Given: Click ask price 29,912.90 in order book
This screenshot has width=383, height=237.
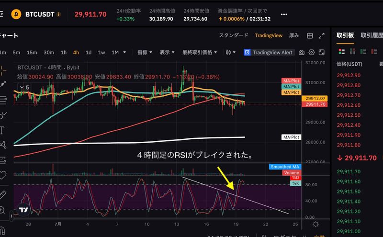Looking at the screenshot, I should [x=349, y=75].
